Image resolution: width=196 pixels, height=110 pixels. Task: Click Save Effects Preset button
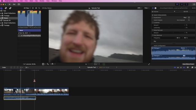(188, 64)
